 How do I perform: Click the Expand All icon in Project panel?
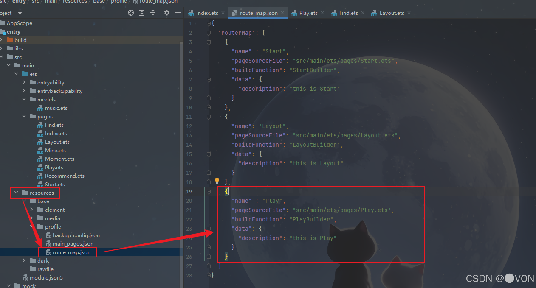coord(142,13)
